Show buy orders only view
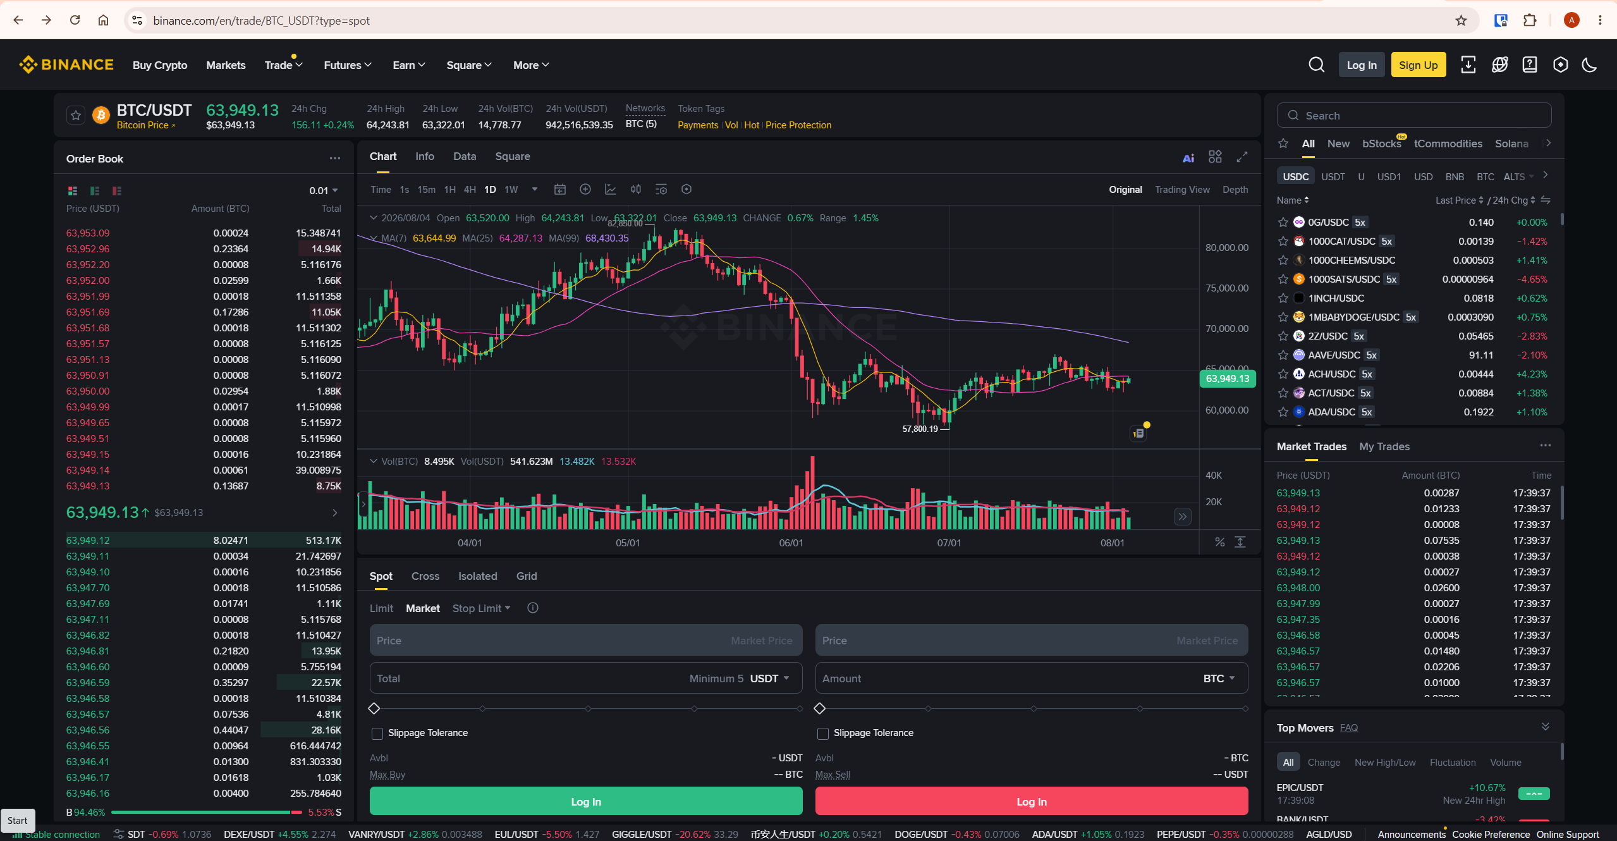 [x=95, y=191]
